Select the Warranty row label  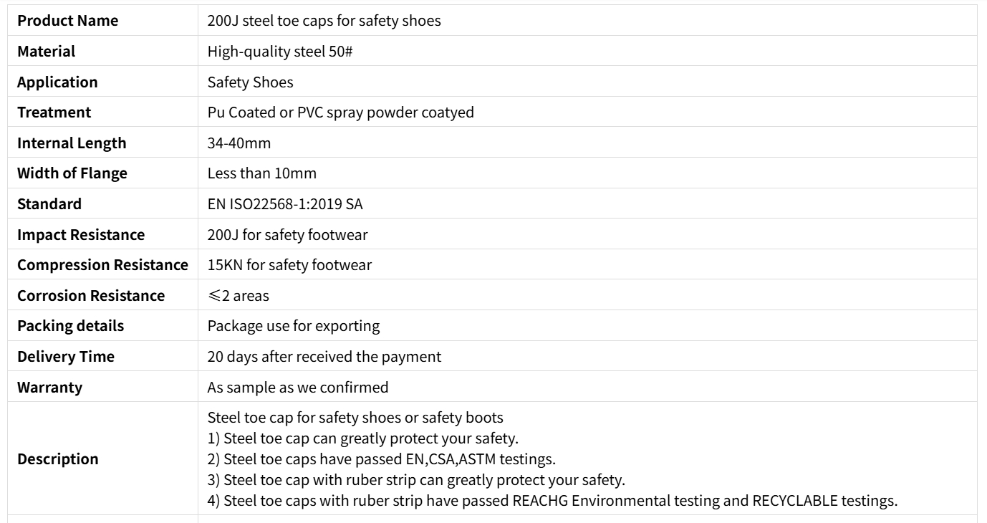[x=49, y=388]
